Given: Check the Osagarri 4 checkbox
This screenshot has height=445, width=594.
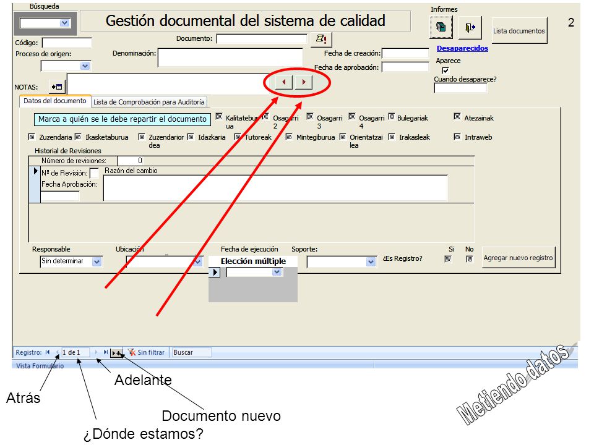Looking at the screenshot, I should 352,116.
